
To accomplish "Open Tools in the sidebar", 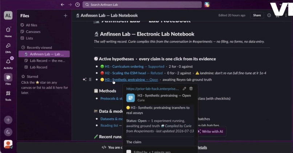I will [x=8, y=96].
